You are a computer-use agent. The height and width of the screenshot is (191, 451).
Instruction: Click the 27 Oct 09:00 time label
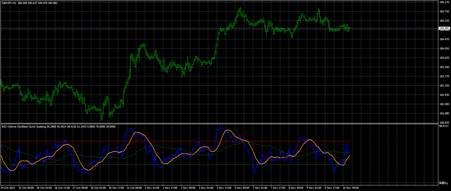pos(80,188)
